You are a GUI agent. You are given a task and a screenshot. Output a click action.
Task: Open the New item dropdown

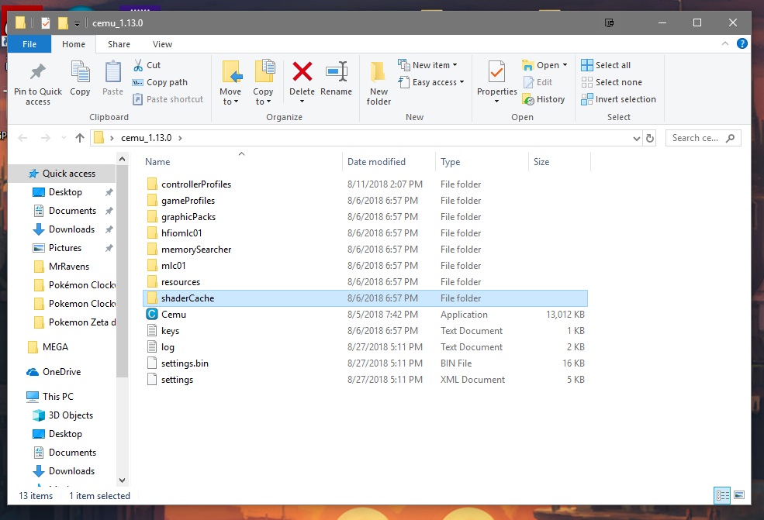tap(428, 65)
